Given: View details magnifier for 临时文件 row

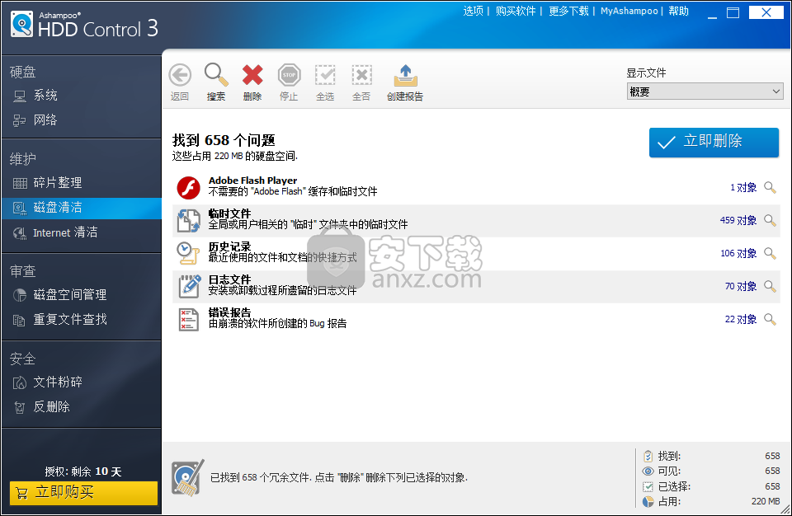Looking at the screenshot, I should point(770,220).
